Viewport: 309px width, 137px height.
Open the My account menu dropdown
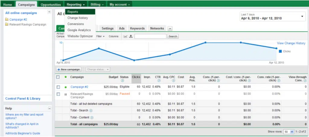point(119,4)
